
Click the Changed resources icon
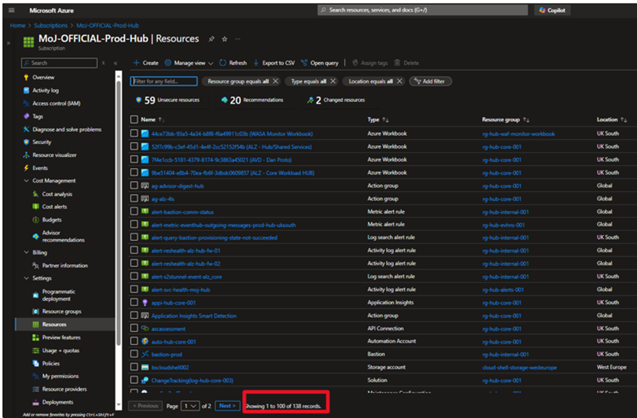click(310, 100)
